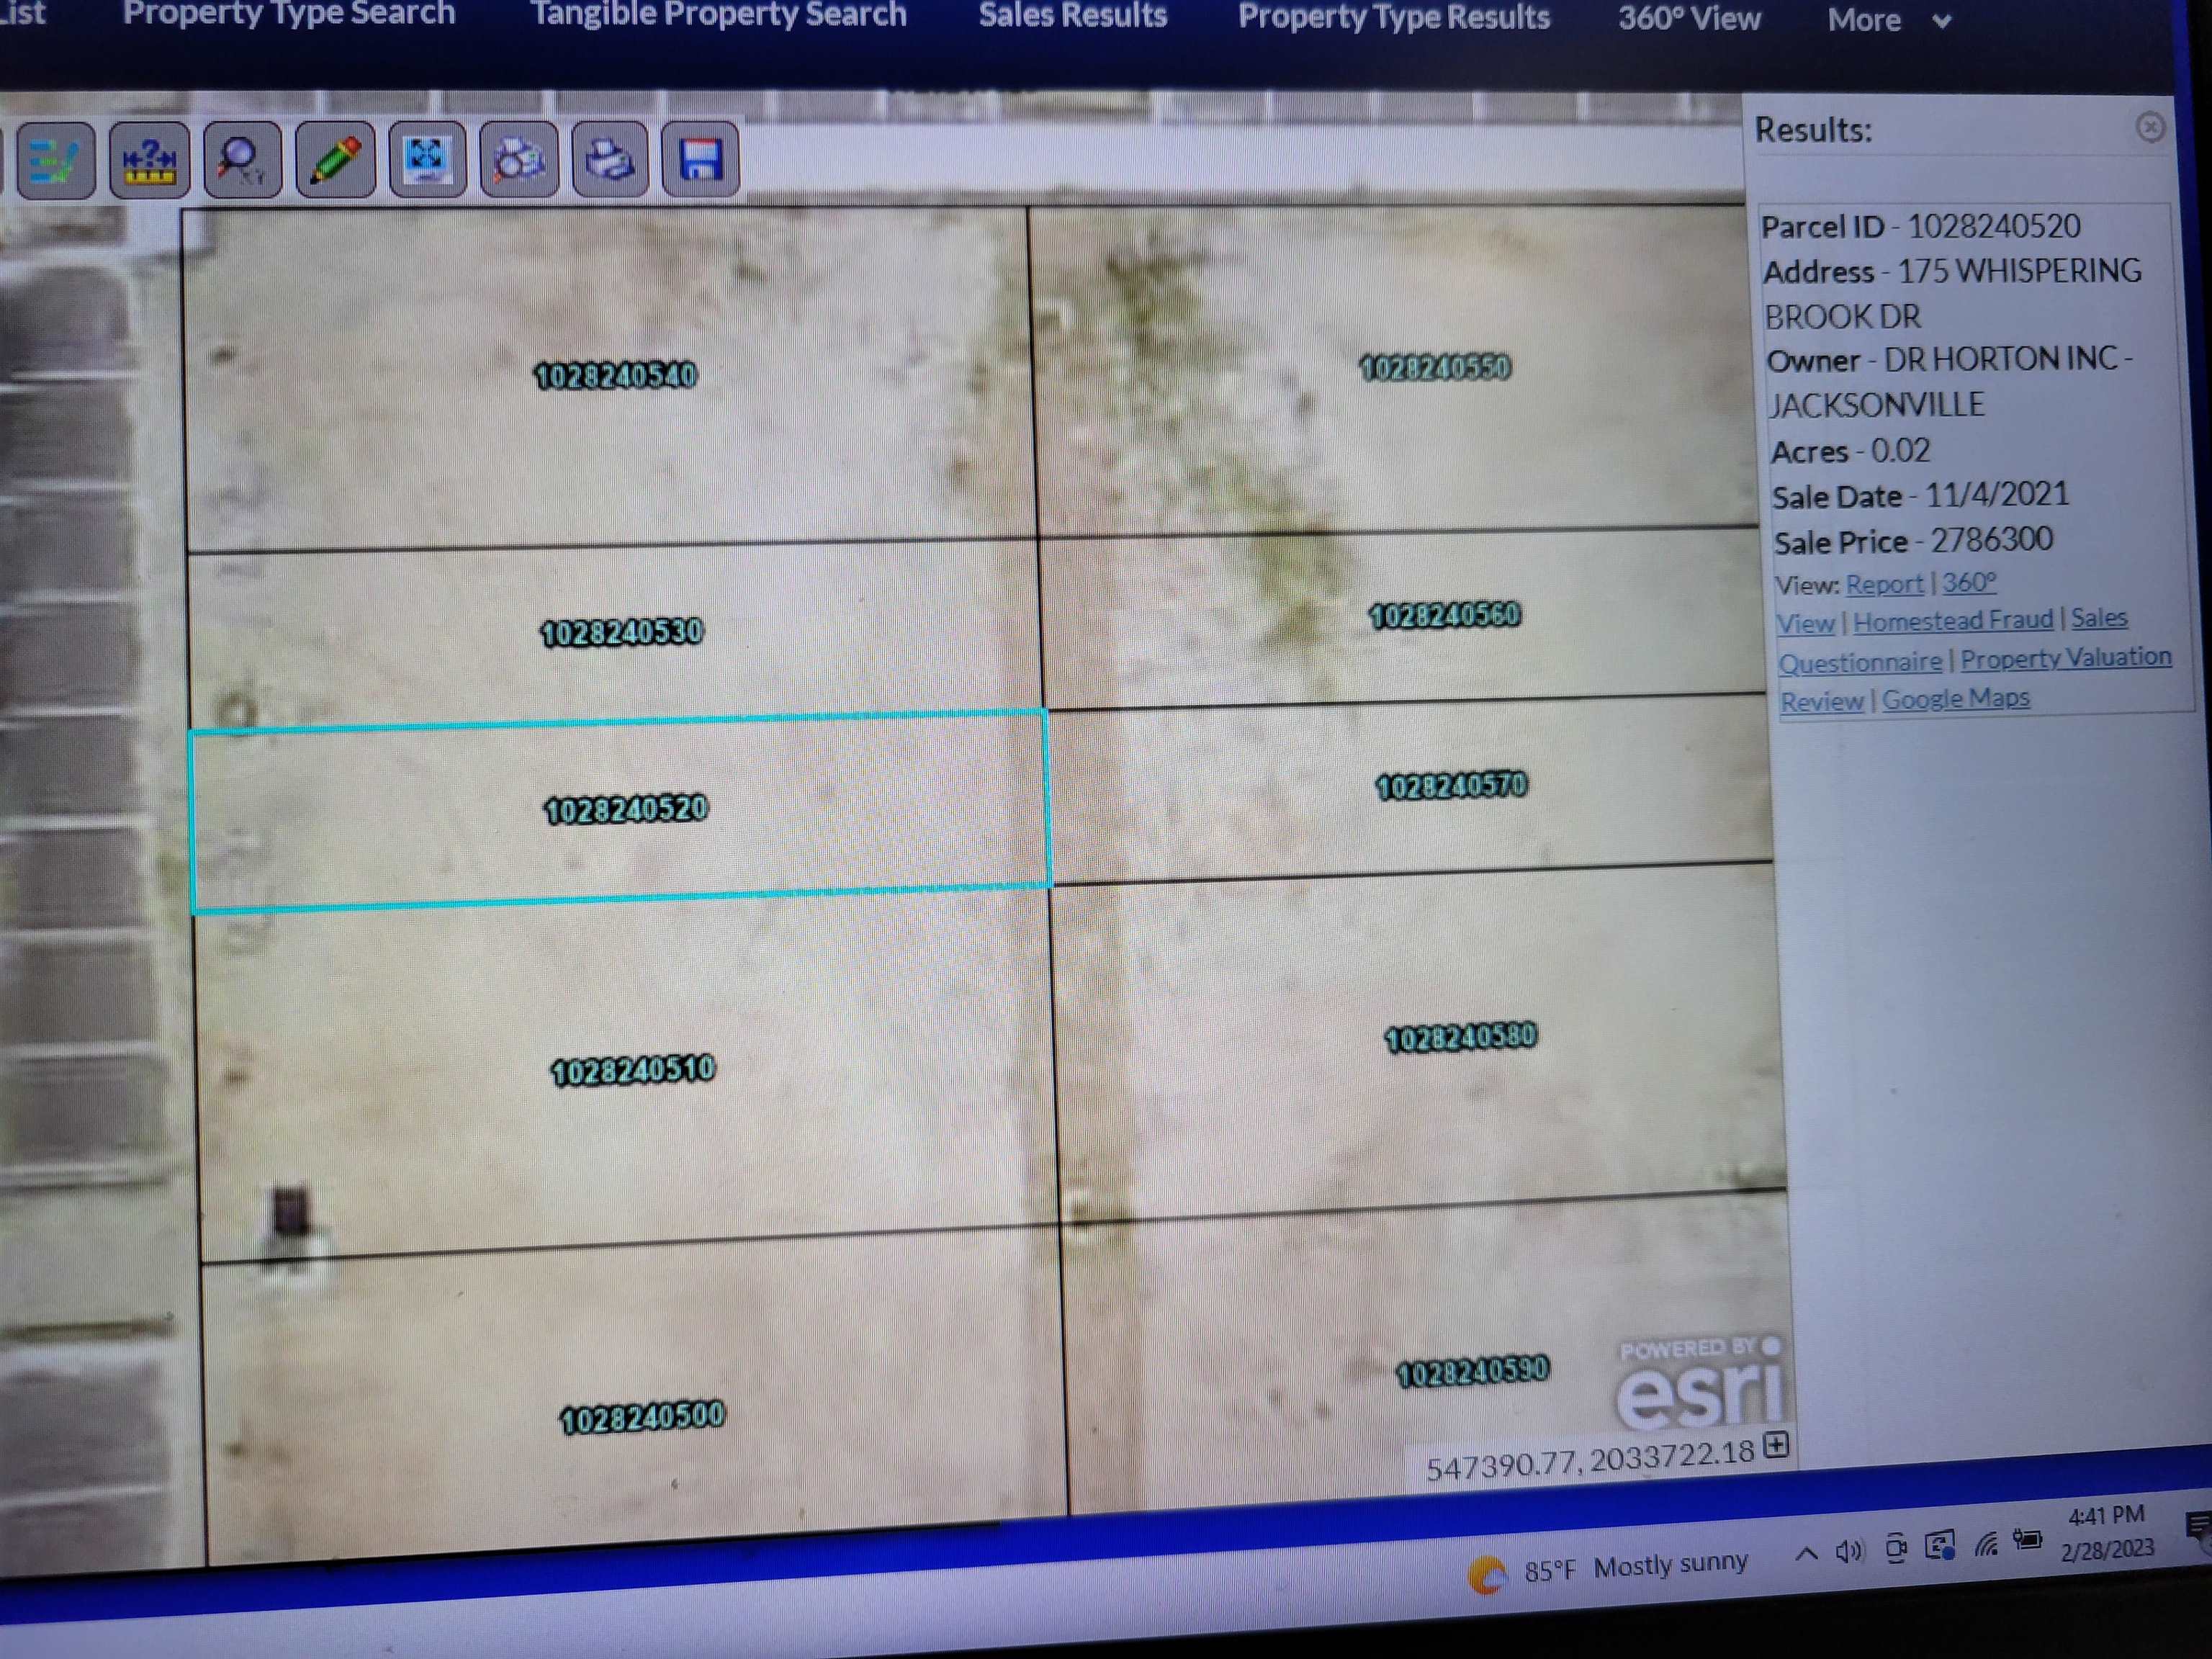This screenshot has height=1659, width=2212.
Task: Click the Report link
Action: click(x=1884, y=584)
